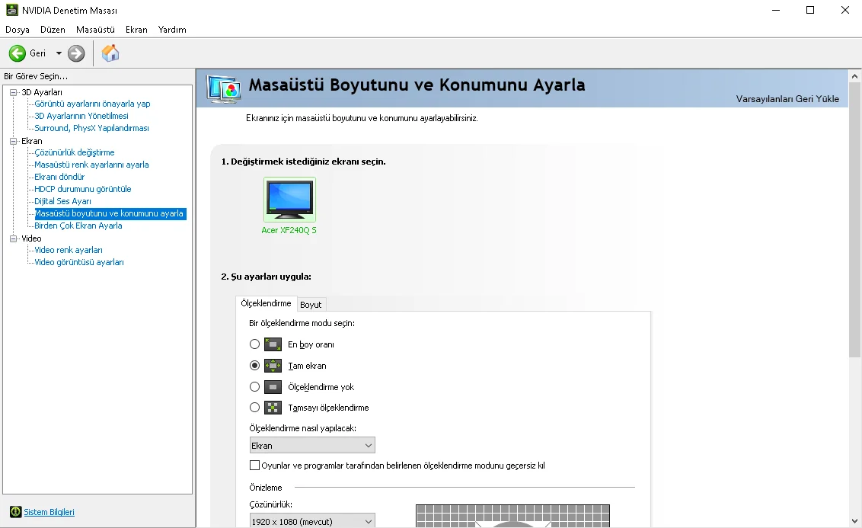Click the En boy oranı scaling icon
The height and width of the screenshot is (528, 862).
tap(273, 344)
